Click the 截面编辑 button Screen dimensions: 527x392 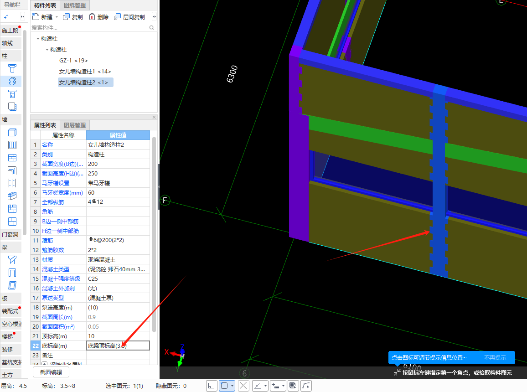pos(51,372)
